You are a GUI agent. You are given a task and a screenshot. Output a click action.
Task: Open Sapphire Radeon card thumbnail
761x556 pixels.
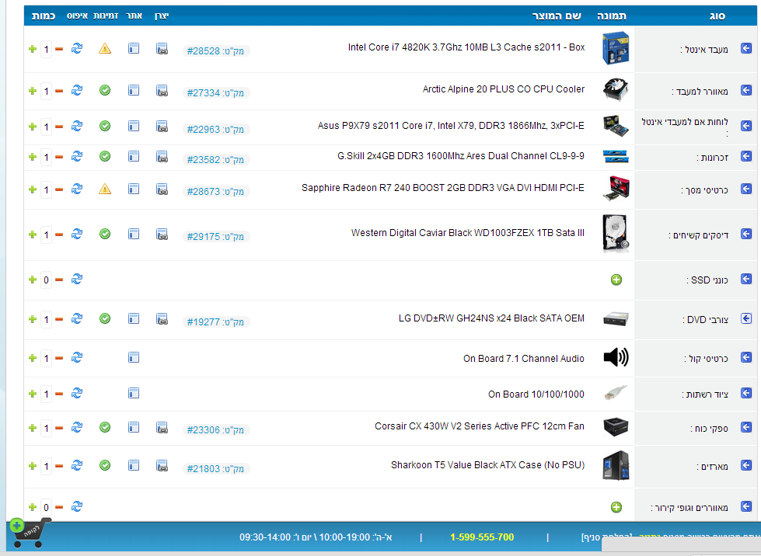[x=616, y=189]
